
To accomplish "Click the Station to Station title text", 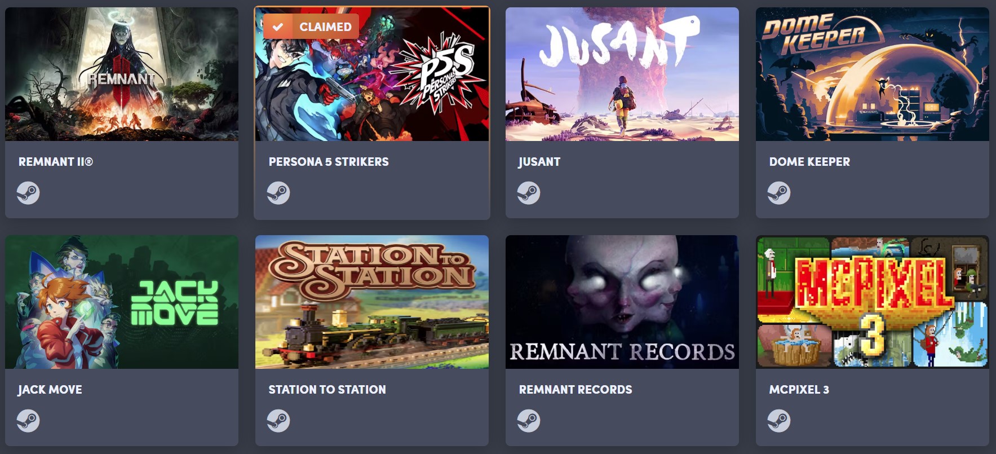I will pos(327,390).
